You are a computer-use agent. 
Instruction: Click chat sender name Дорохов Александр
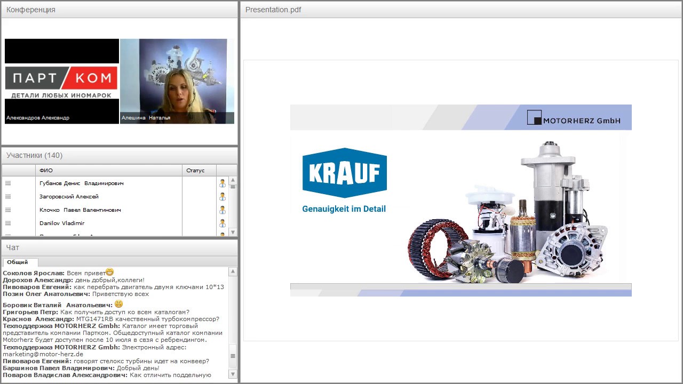point(37,280)
